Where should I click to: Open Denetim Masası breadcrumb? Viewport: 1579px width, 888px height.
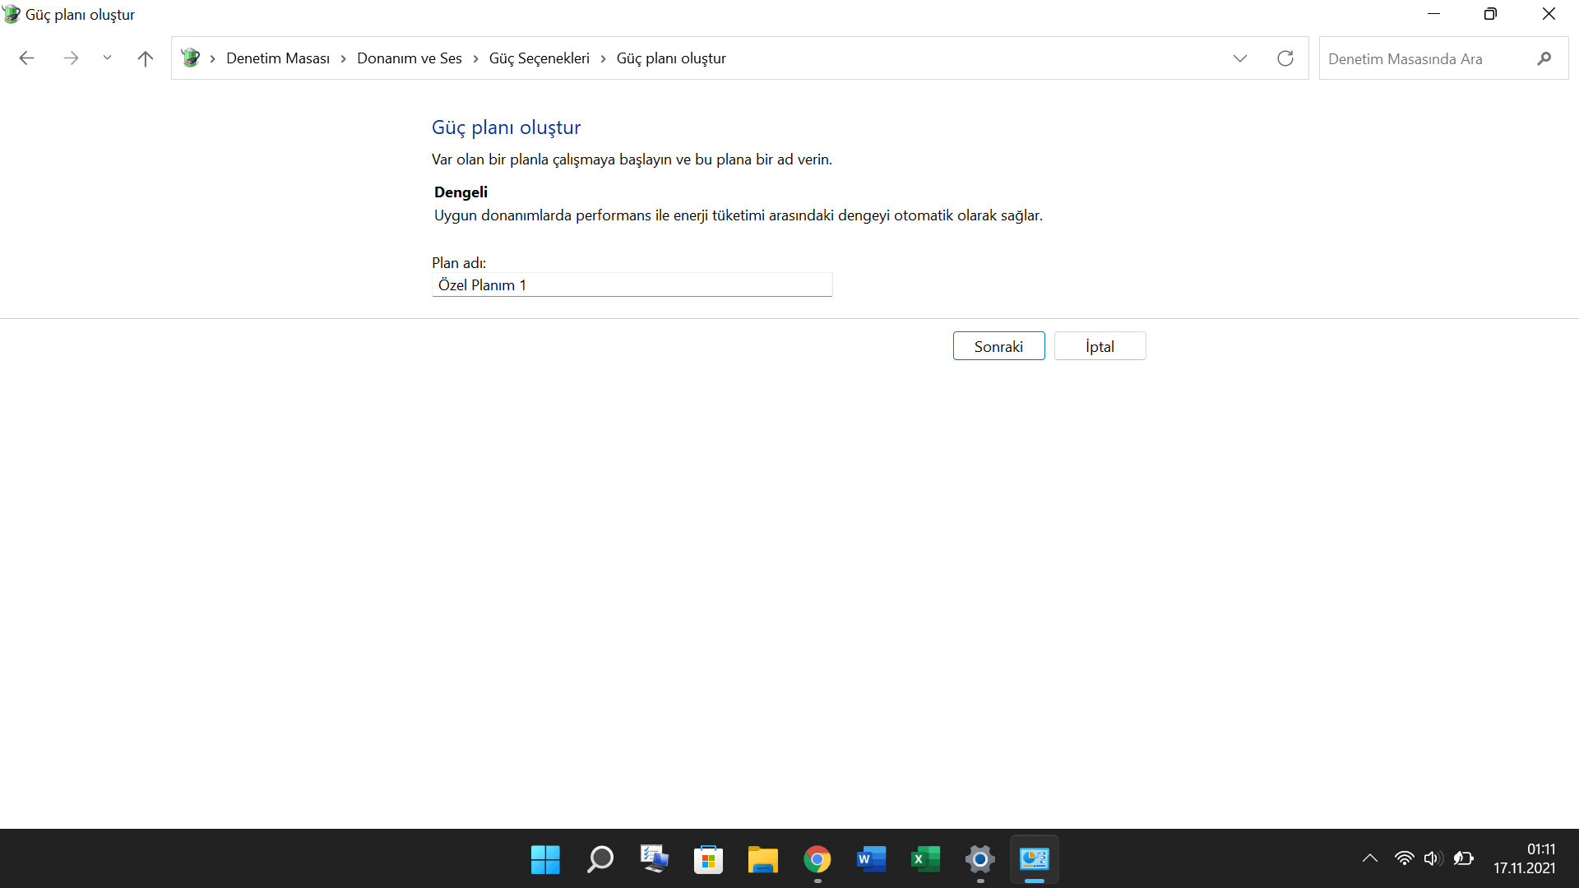[x=277, y=58]
